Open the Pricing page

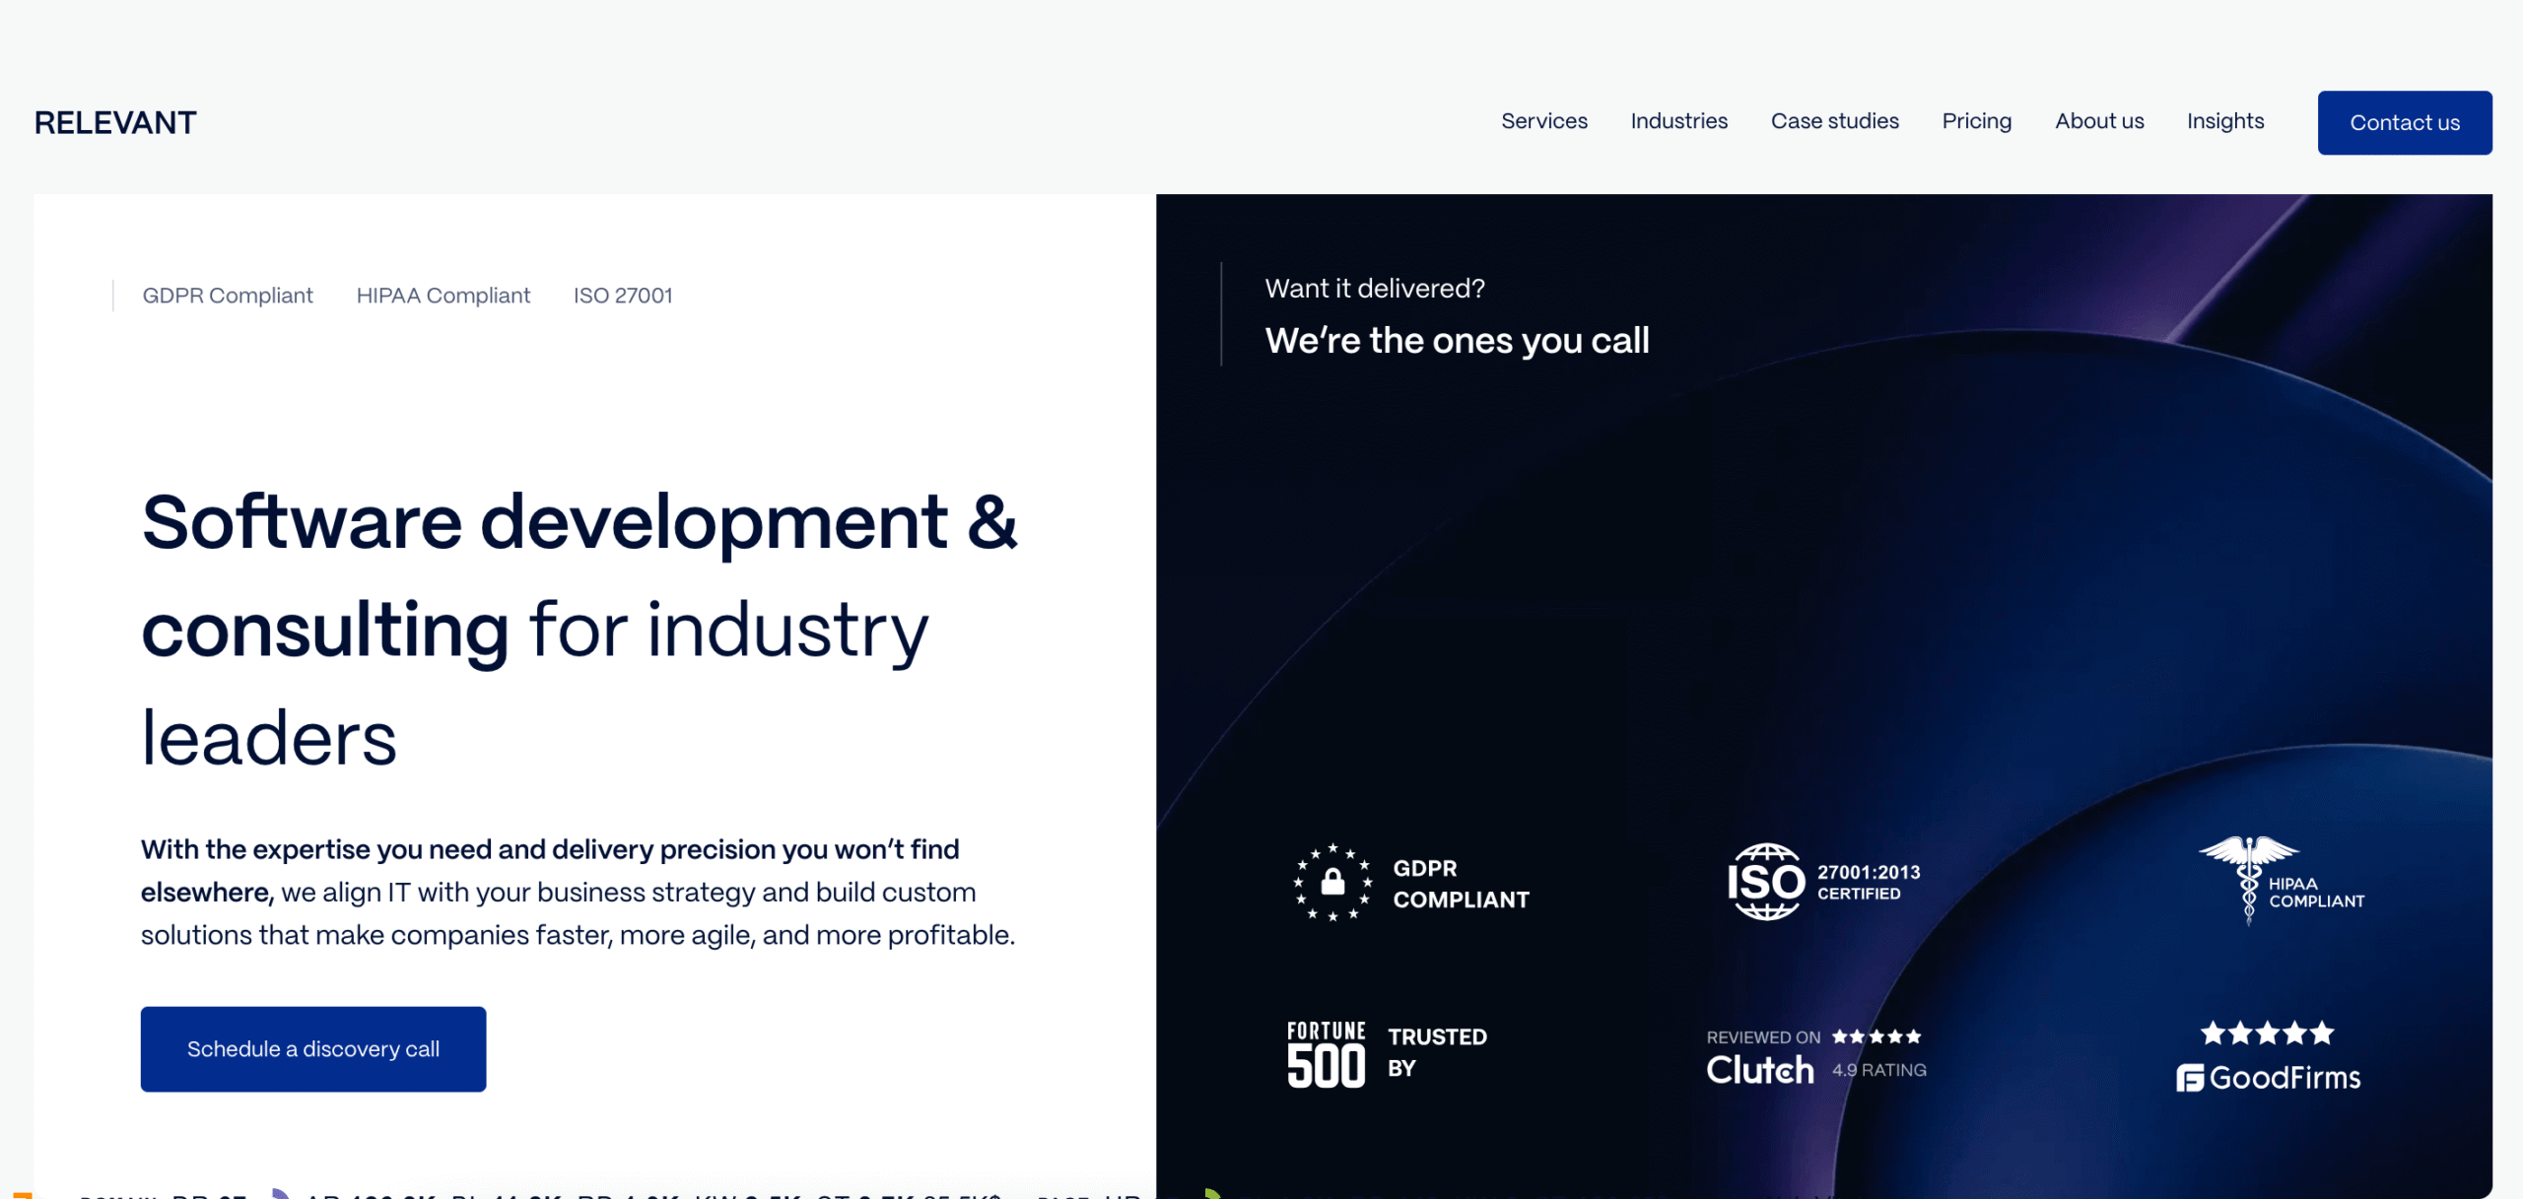click(x=1976, y=121)
